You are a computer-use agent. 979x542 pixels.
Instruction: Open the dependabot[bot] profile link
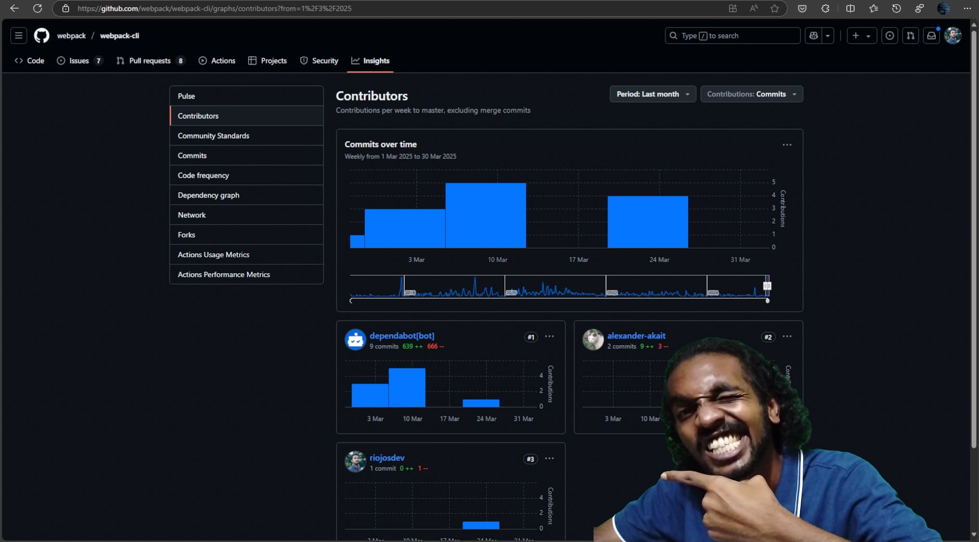coord(402,336)
